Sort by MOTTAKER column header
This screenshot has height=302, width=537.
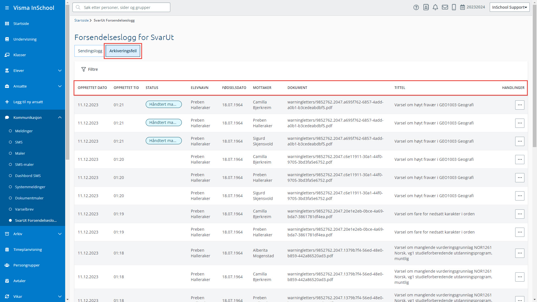tap(262, 88)
